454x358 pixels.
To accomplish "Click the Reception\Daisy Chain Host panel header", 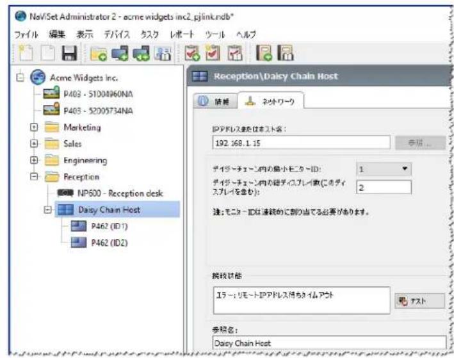I will (320, 76).
